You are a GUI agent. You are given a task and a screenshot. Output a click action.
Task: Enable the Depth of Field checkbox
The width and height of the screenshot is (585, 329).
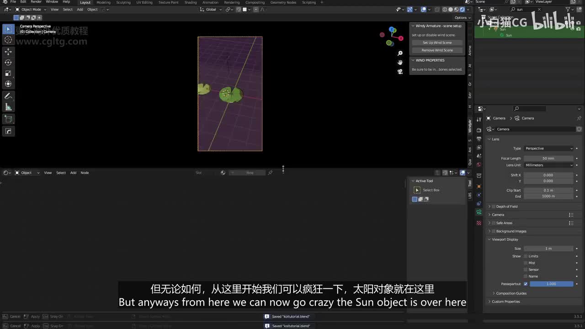(494, 207)
